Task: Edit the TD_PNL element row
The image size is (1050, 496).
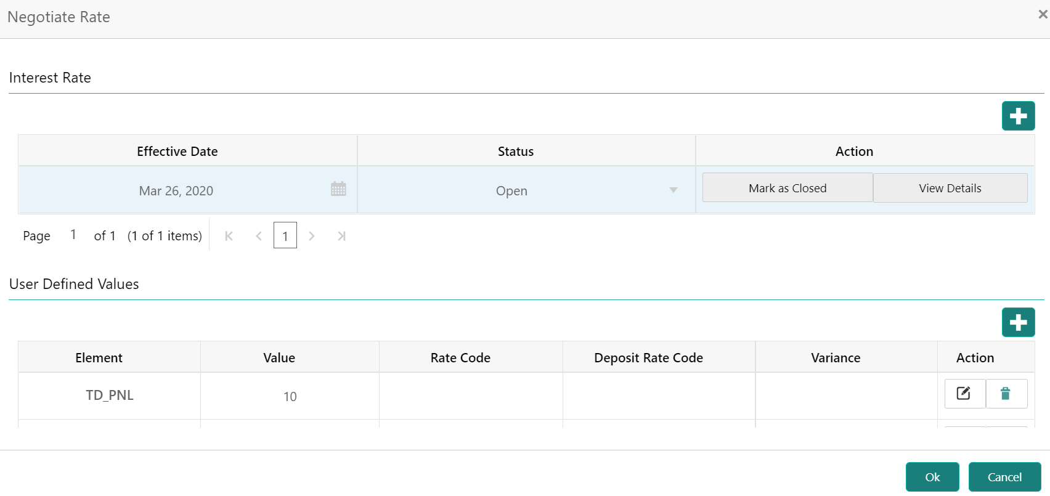Action: point(964,394)
